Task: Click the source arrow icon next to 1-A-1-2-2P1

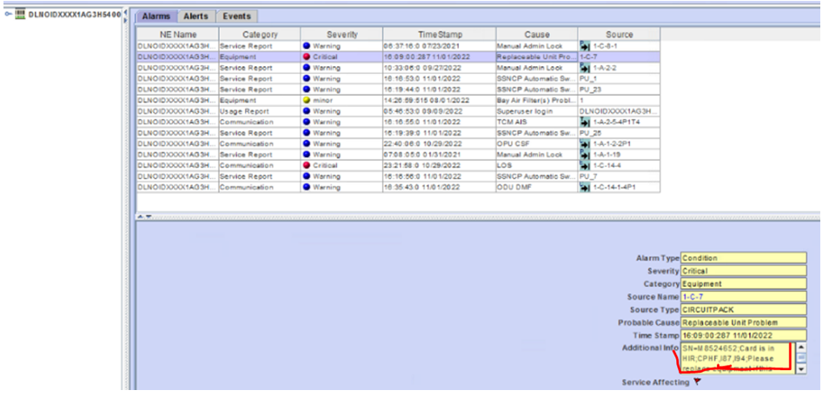Action: (x=585, y=144)
